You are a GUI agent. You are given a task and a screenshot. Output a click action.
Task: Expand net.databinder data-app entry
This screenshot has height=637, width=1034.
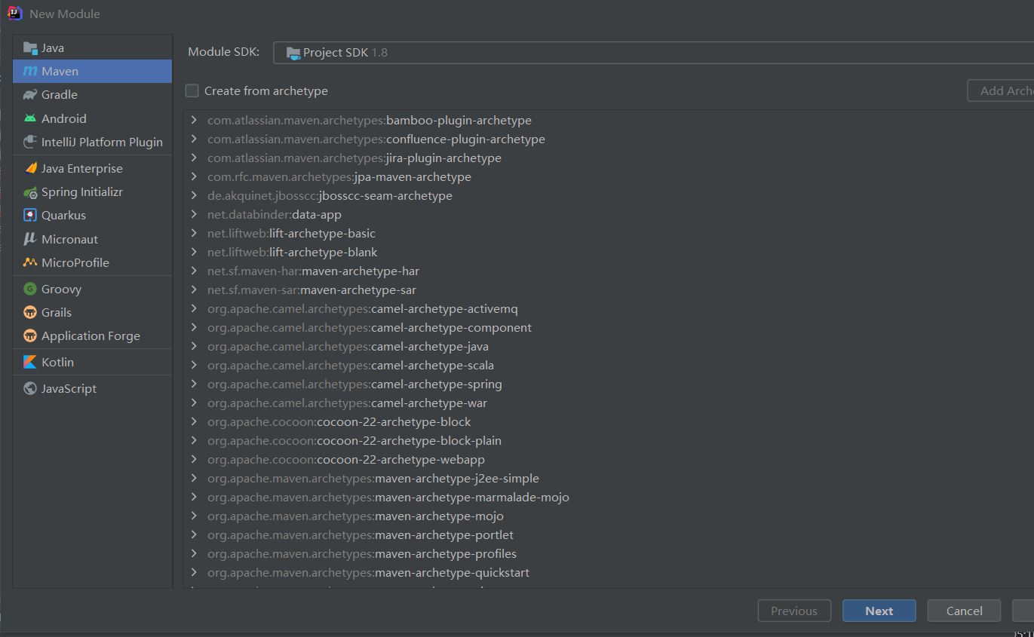pos(195,214)
